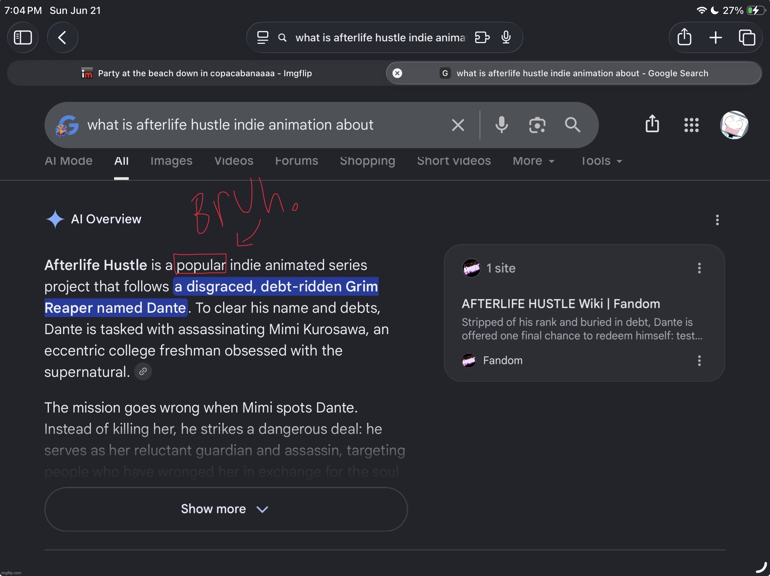Open the extensions icon in address bar
This screenshot has width=770, height=576.
tap(482, 37)
